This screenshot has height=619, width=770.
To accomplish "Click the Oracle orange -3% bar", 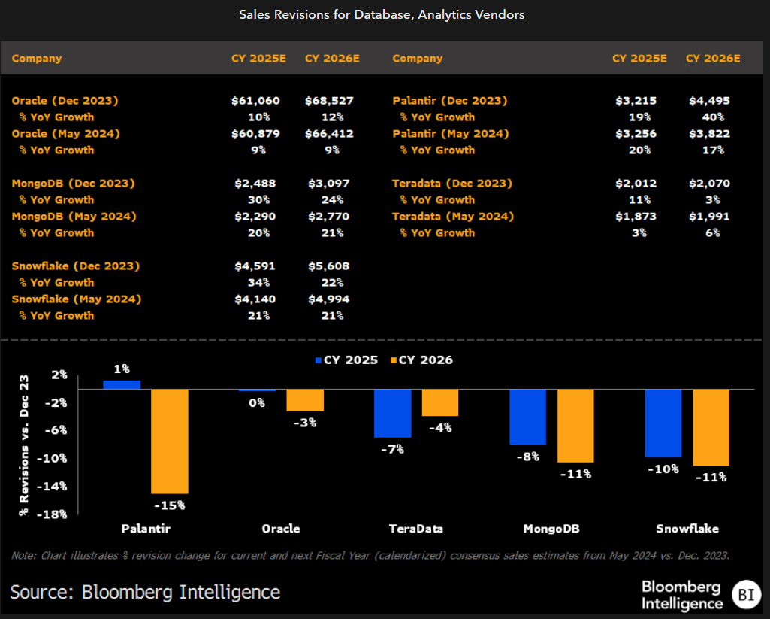I will [x=305, y=400].
